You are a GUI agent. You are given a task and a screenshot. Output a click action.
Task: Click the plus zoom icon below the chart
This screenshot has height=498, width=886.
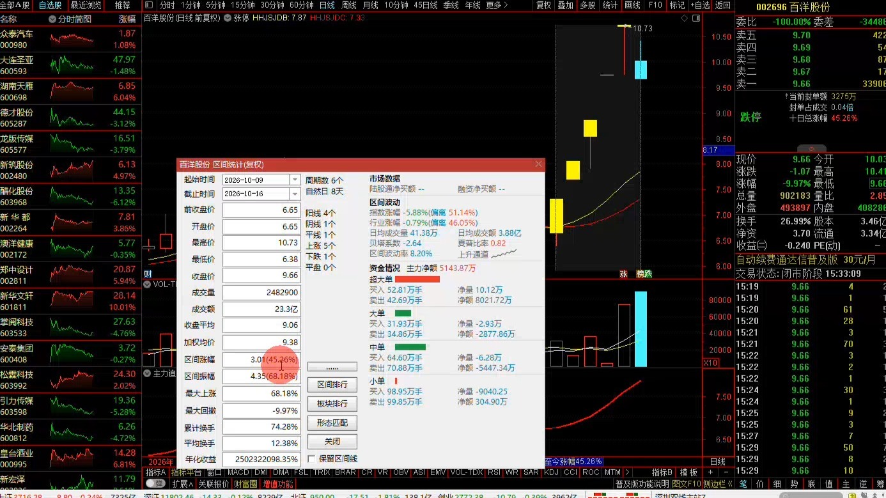pyautogui.click(x=710, y=472)
